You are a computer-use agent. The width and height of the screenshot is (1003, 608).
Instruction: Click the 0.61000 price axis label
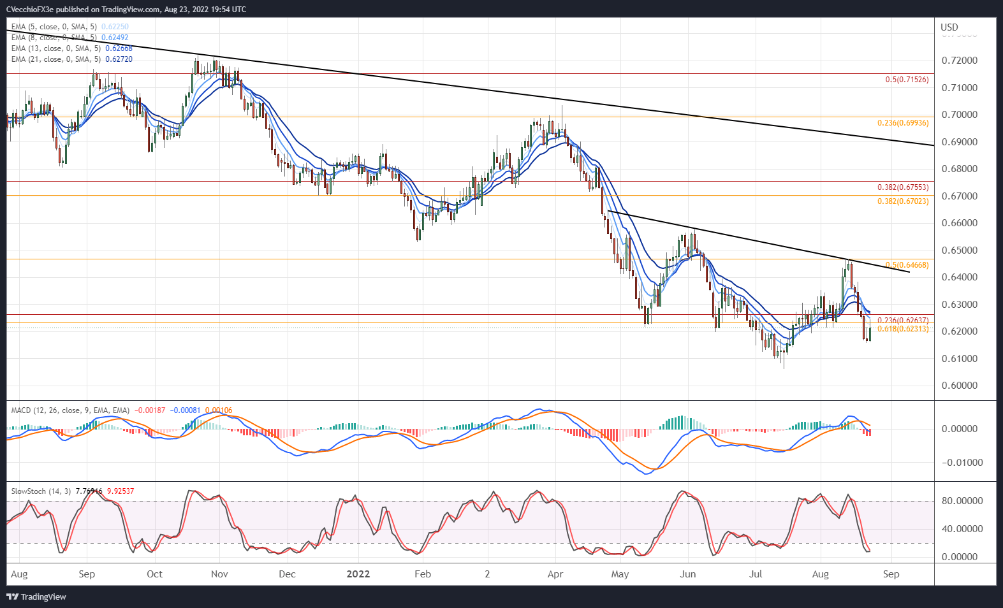(960, 359)
